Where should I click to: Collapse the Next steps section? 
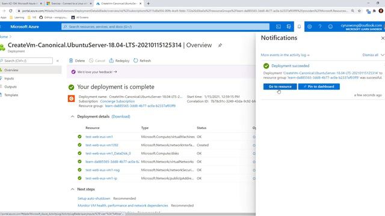[72, 190]
